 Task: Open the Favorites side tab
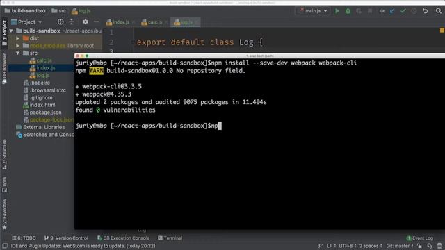(4, 215)
